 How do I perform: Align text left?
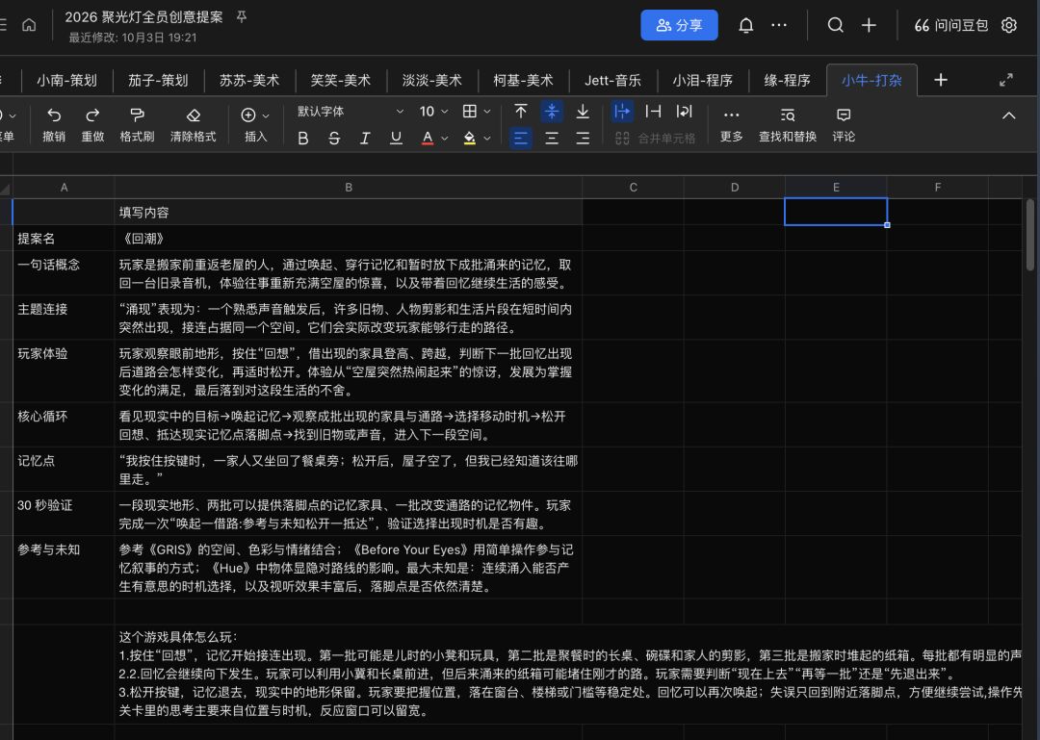[521, 139]
